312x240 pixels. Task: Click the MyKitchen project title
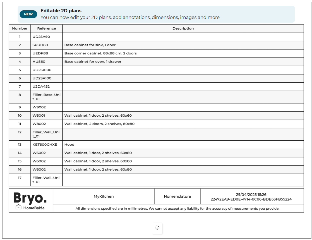(104, 196)
